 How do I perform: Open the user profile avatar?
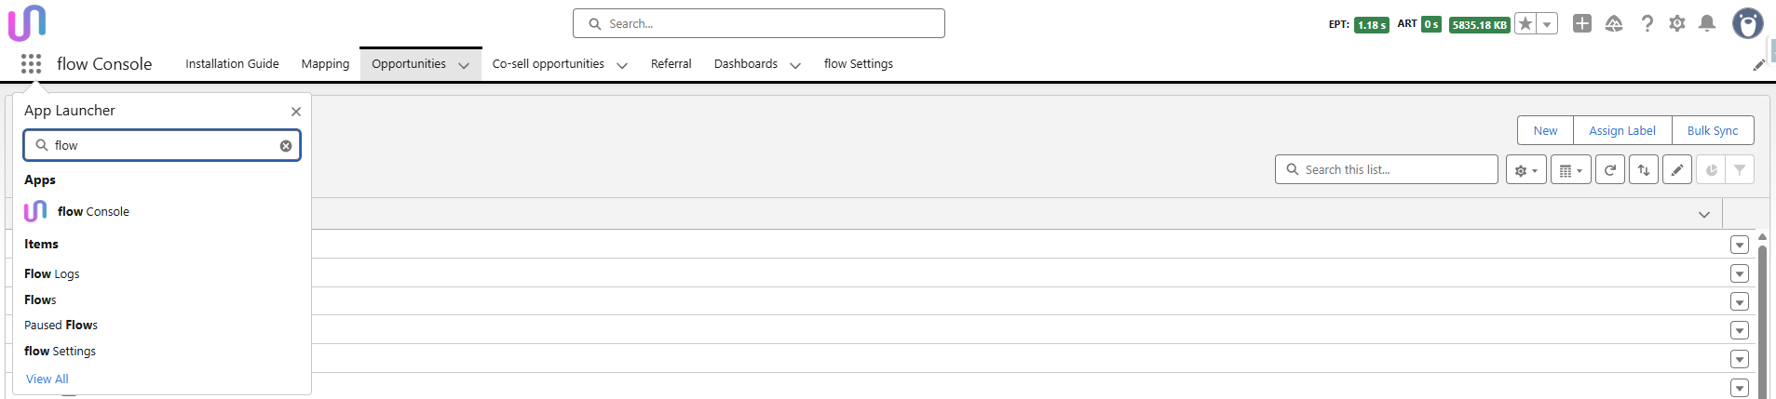pyautogui.click(x=1748, y=23)
